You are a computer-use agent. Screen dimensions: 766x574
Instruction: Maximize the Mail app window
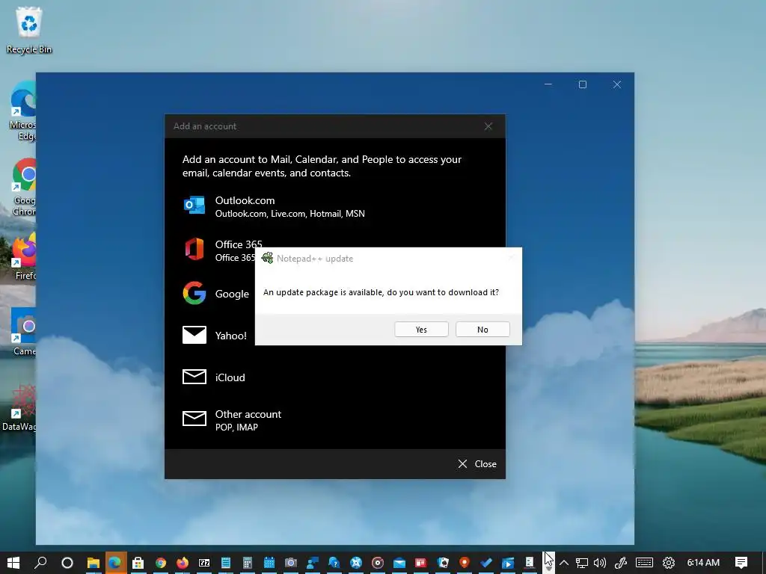[582, 84]
